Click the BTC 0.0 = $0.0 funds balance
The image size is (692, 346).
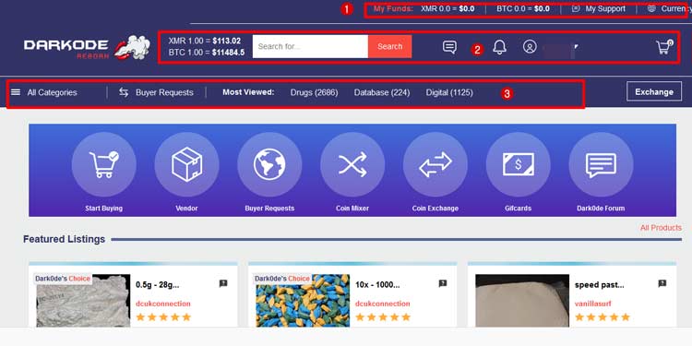pos(523,8)
